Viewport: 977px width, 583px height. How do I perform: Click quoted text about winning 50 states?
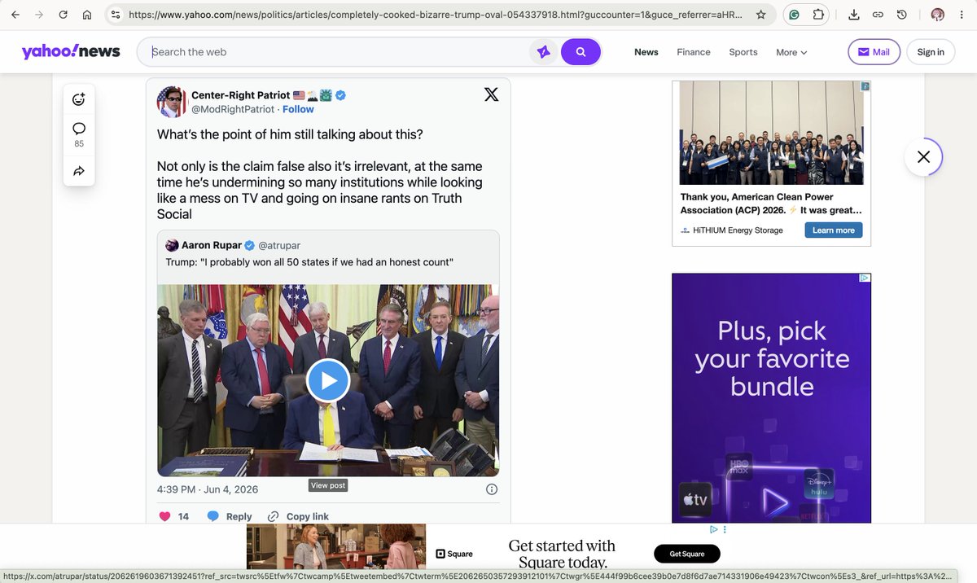click(309, 261)
